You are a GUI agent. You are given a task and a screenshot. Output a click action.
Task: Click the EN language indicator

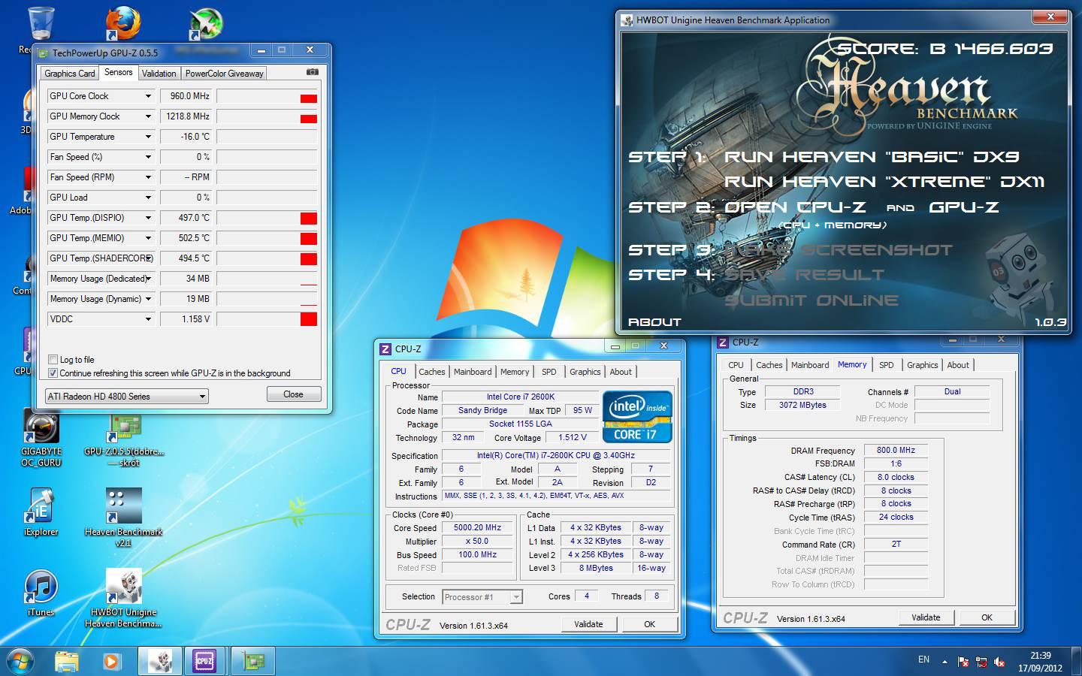pyautogui.click(x=923, y=659)
